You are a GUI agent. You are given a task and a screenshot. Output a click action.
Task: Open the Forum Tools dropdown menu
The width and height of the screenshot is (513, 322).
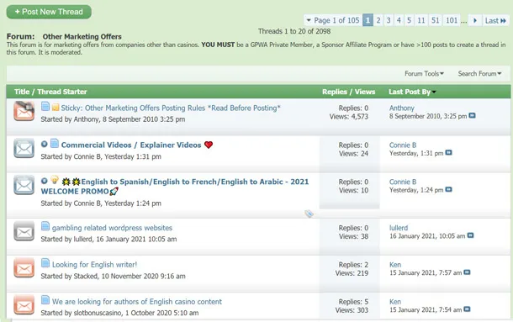pyautogui.click(x=424, y=74)
